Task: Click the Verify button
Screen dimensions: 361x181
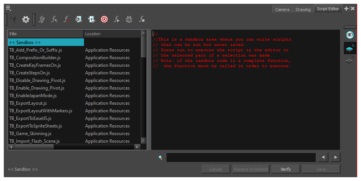Action: tap(286, 169)
